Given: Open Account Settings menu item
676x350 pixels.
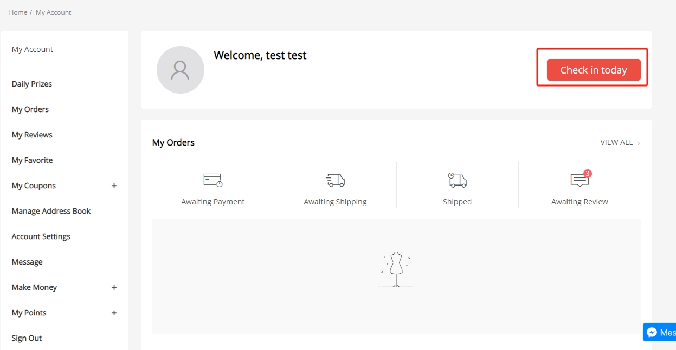Looking at the screenshot, I should tap(41, 236).
